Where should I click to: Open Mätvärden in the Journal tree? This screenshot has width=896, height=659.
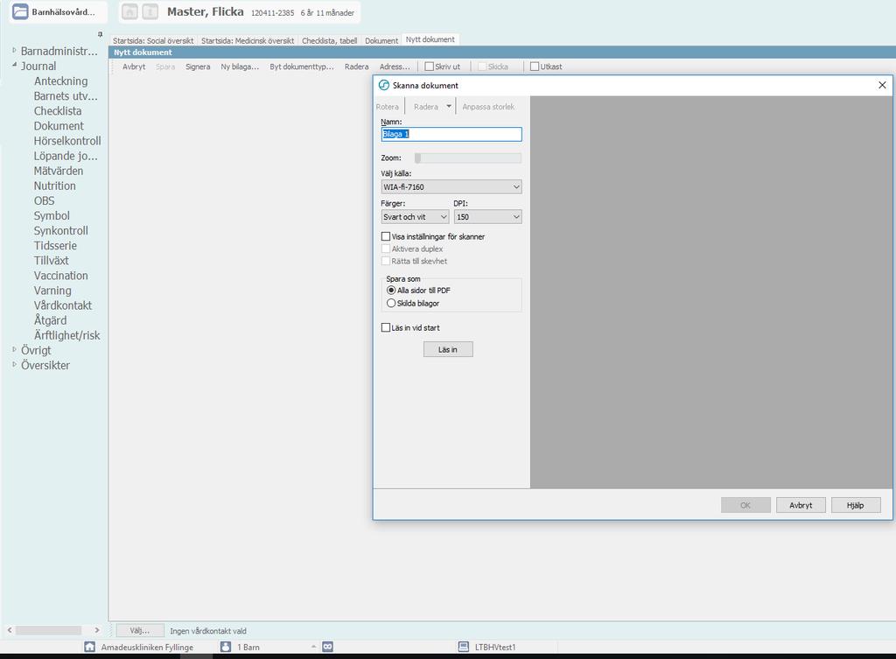[59, 171]
